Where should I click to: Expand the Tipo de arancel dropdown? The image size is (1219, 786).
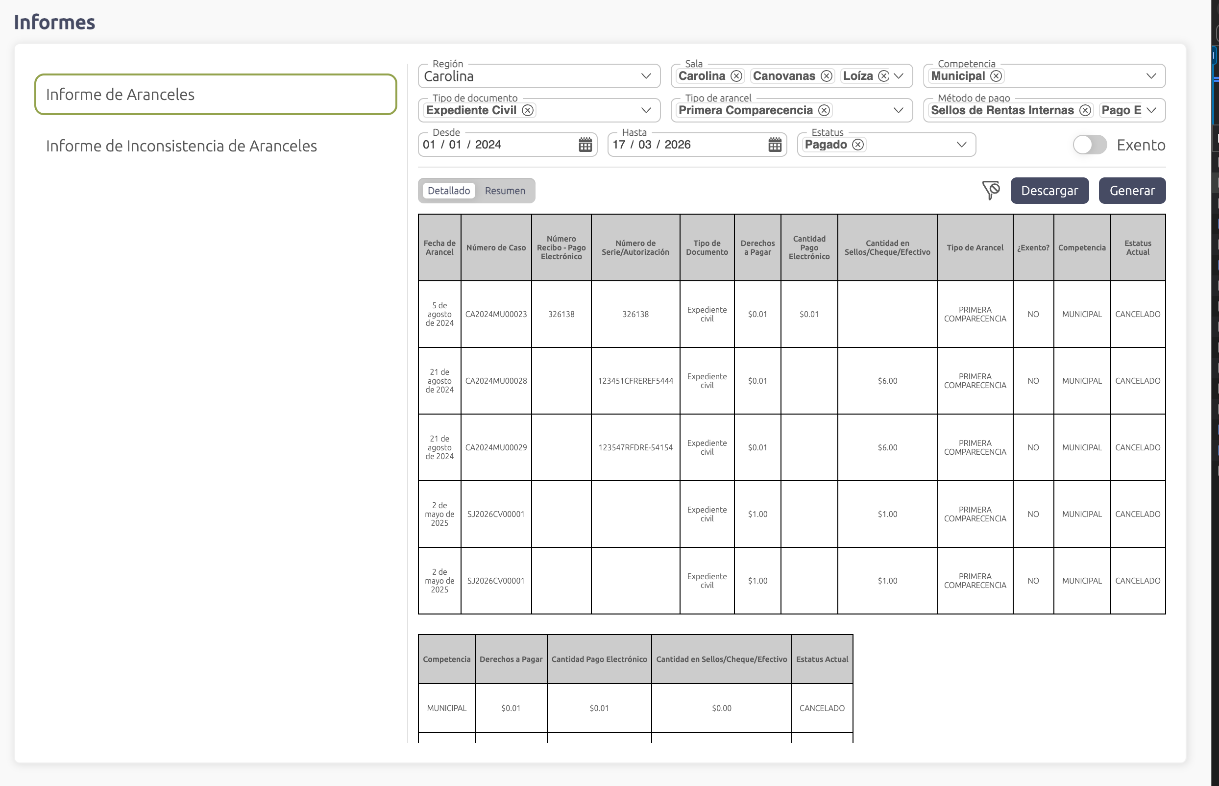[898, 110]
